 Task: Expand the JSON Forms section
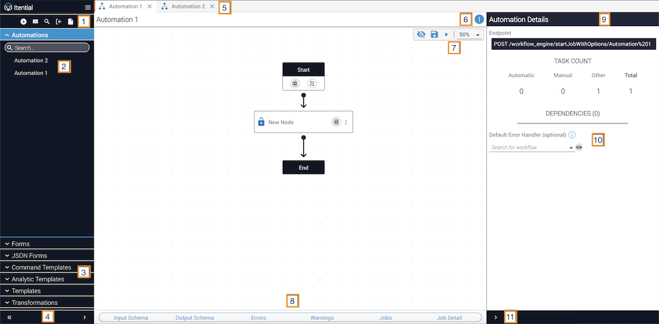(47, 255)
